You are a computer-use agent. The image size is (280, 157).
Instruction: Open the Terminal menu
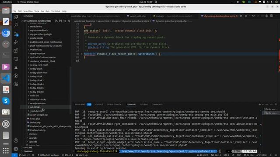point(56,11)
